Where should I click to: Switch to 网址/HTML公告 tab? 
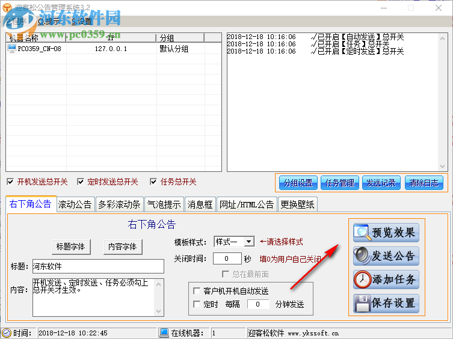click(247, 205)
